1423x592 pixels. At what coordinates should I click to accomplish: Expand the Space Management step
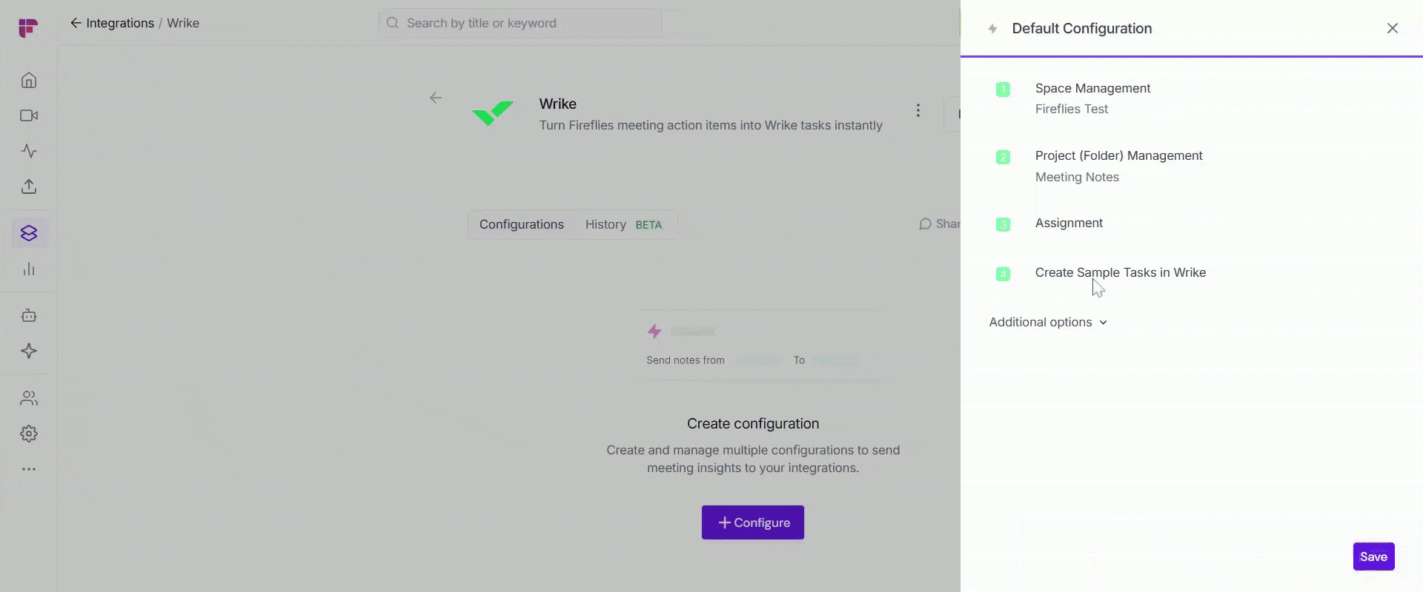[1092, 89]
